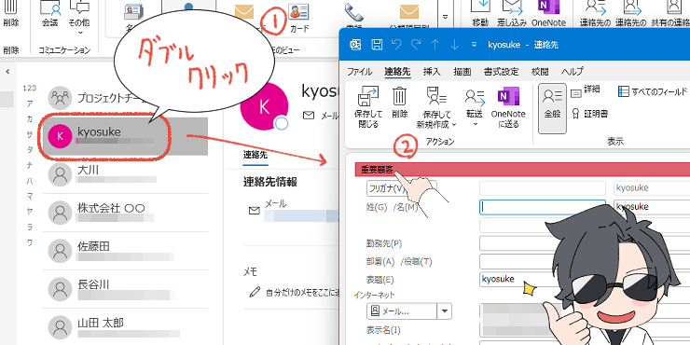
Task: Click the Save icon in kyosuke window title bar
Action: 377,45
